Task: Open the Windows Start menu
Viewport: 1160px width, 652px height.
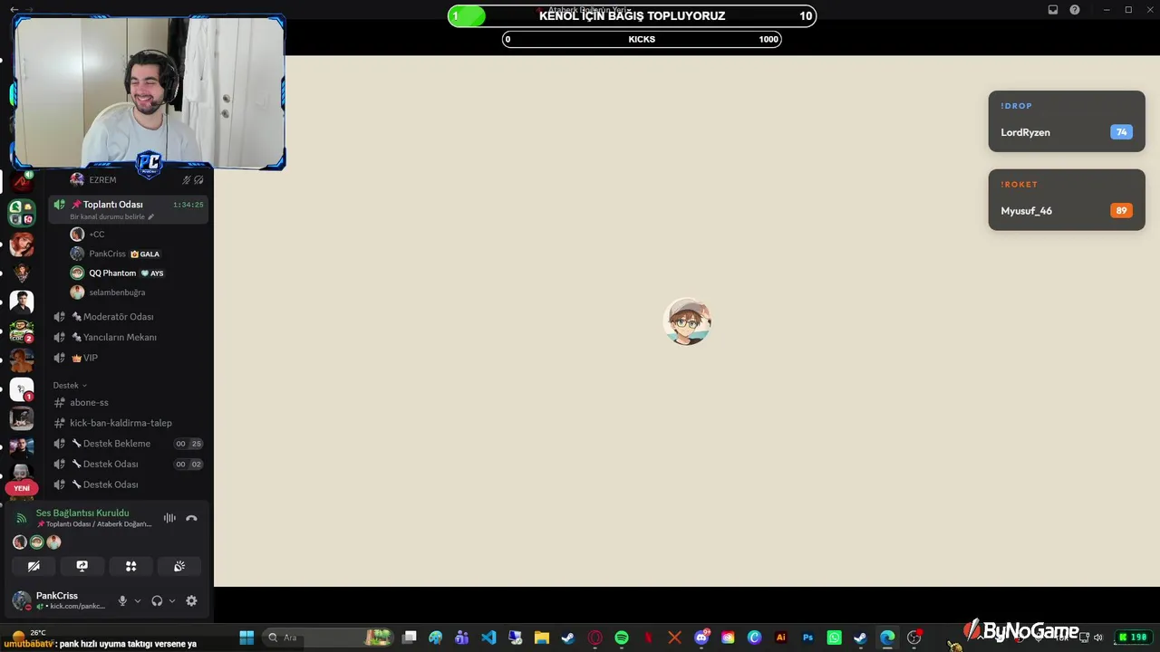Action: click(x=246, y=638)
